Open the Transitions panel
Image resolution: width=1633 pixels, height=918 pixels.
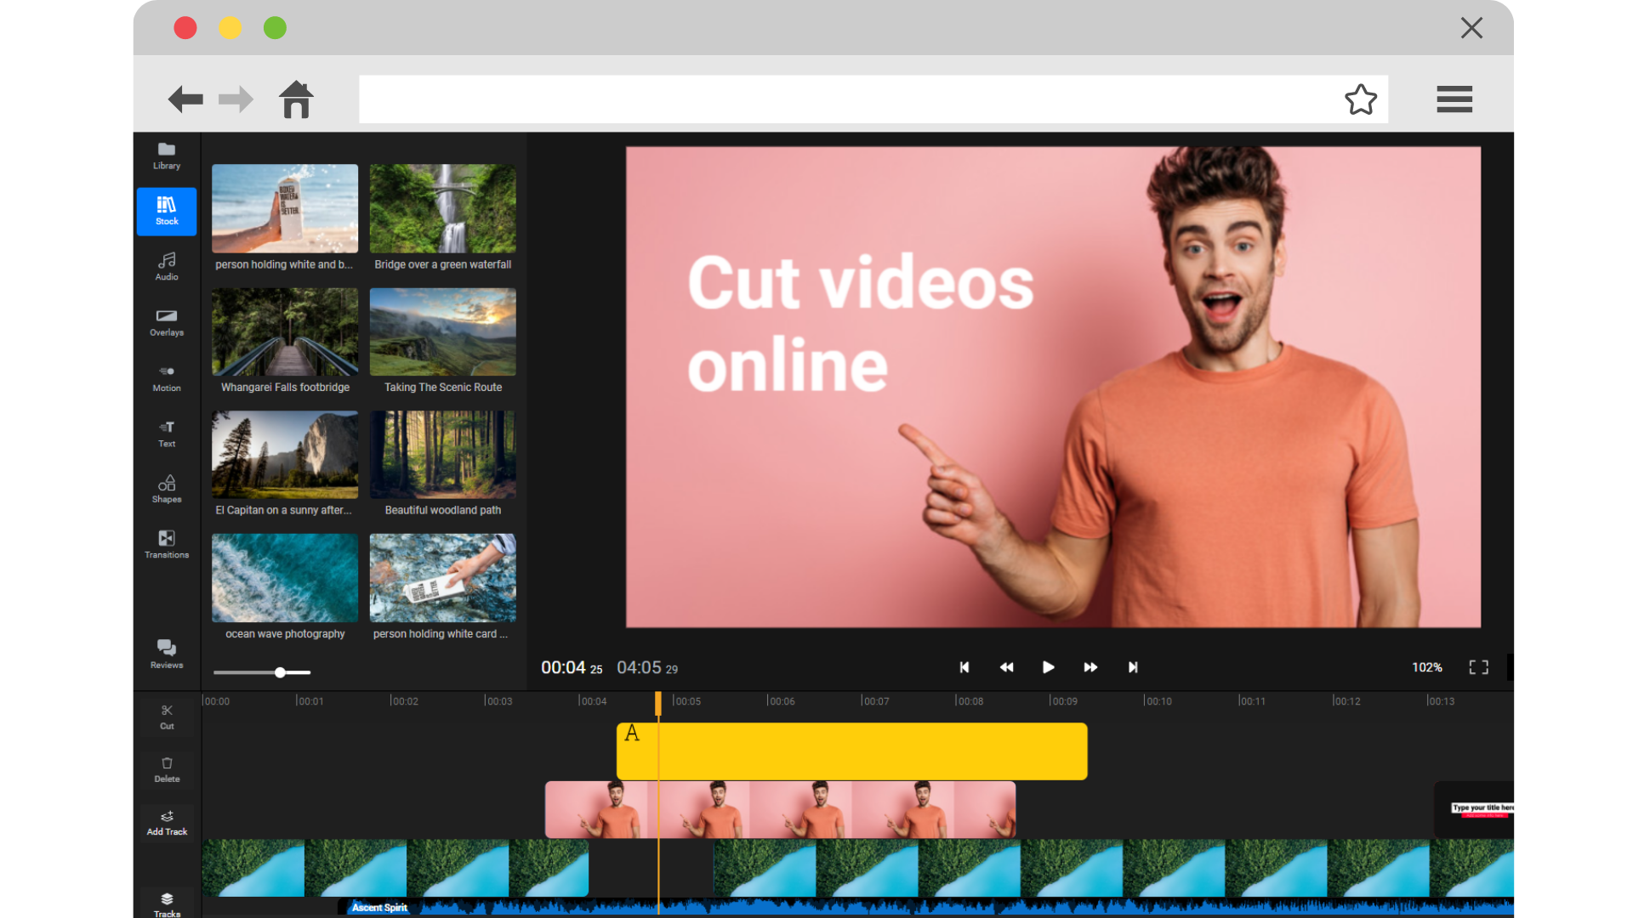pos(166,544)
